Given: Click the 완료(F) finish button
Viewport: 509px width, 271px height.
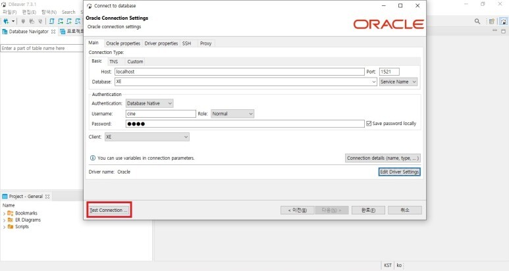Looking at the screenshot, I should 369,210.
